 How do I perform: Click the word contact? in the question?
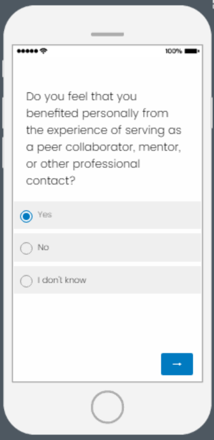point(51,181)
